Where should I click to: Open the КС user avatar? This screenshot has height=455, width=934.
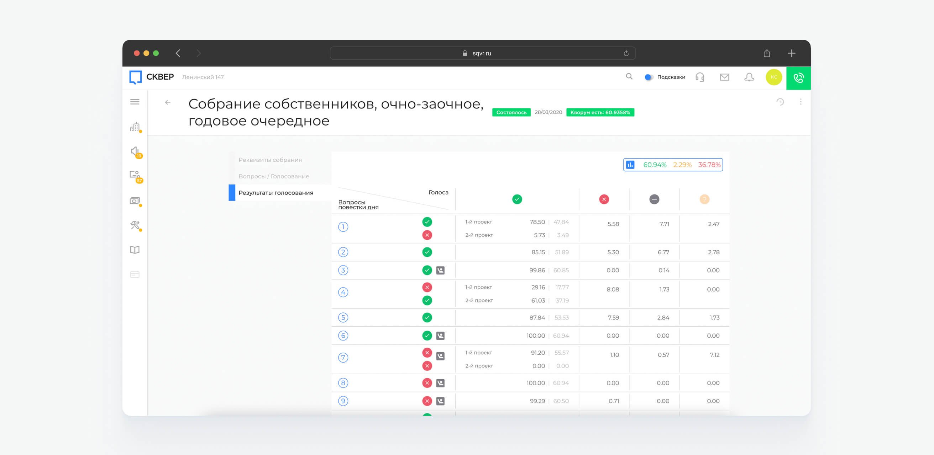pyautogui.click(x=774, y=77)
